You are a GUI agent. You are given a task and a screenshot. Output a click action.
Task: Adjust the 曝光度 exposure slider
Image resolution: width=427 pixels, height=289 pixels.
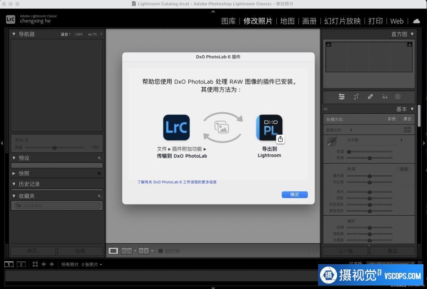tap(369, 176)
